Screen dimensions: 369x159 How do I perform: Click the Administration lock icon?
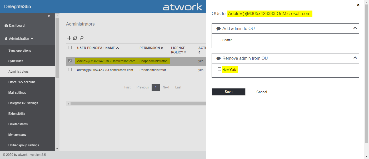click(6, 39)
